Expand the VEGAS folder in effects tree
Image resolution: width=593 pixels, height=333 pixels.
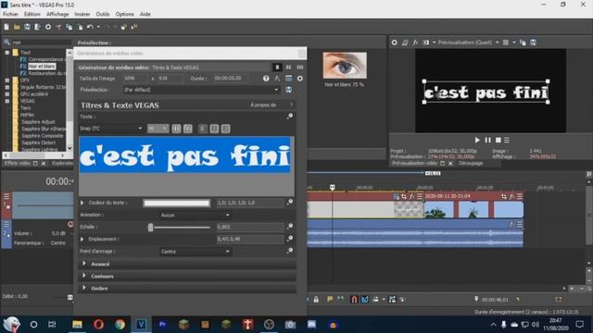click(x=7, y=101)
